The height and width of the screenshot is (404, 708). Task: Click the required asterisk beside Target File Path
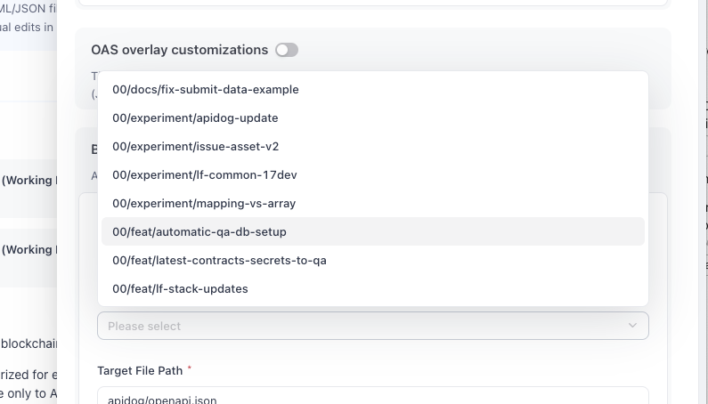pyautogui.click(x=190, y=368)
